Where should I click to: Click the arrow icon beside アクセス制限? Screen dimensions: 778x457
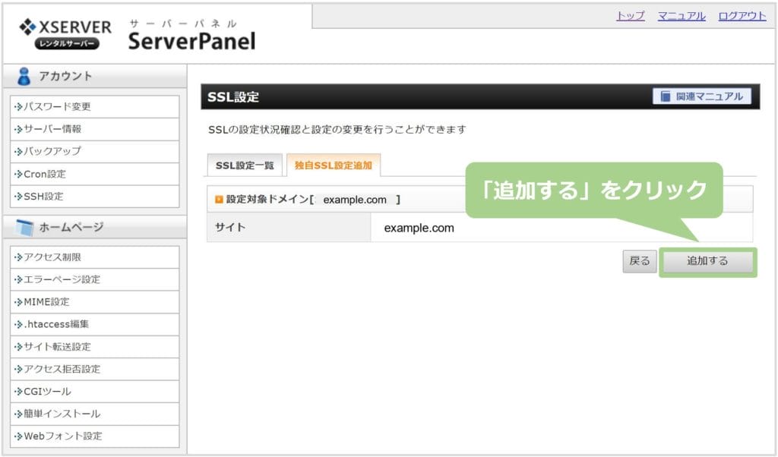point(18,257)
